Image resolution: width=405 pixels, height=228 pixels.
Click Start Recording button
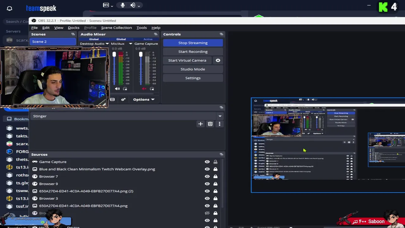(x=193, y=52)
